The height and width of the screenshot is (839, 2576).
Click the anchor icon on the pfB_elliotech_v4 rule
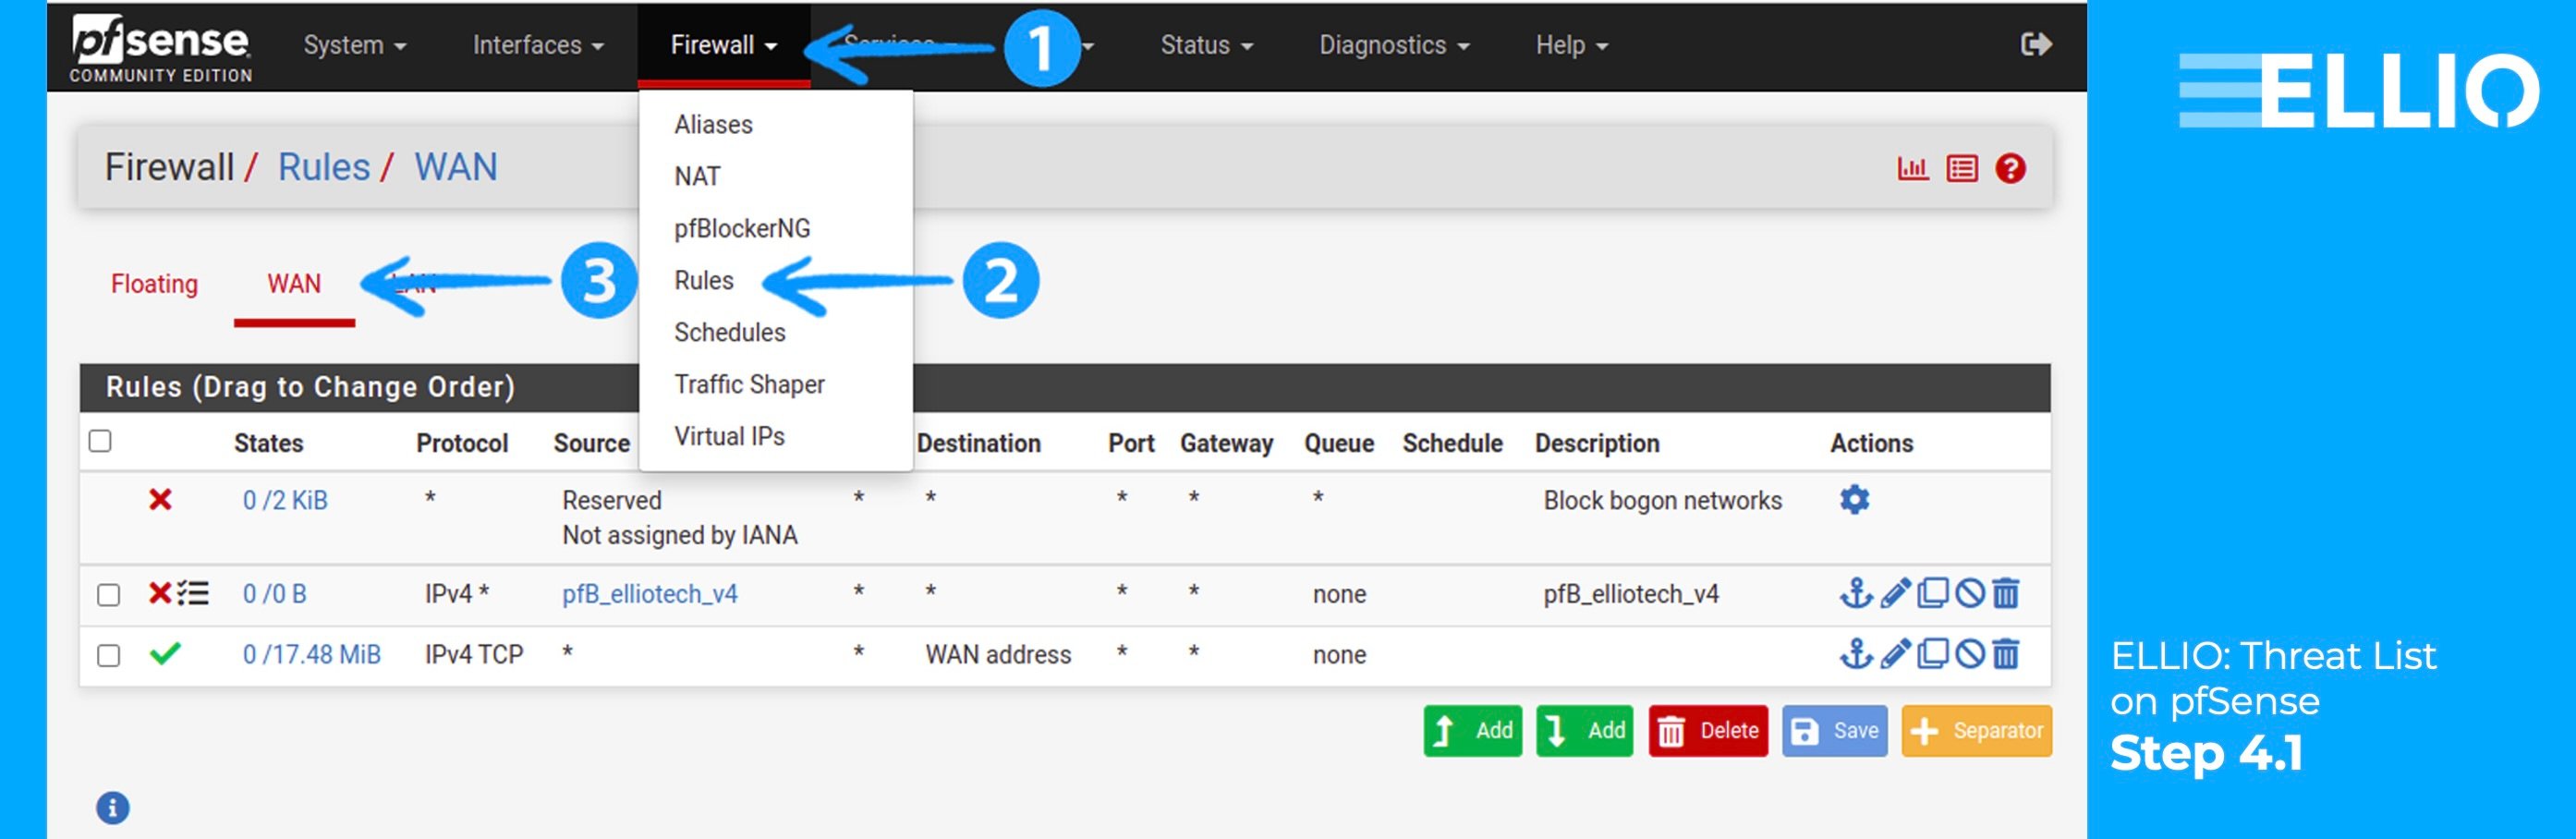coord(1856,593)
